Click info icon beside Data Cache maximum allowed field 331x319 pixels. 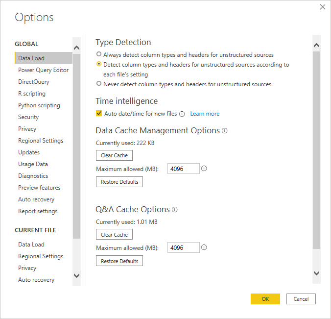click(204, 169)
